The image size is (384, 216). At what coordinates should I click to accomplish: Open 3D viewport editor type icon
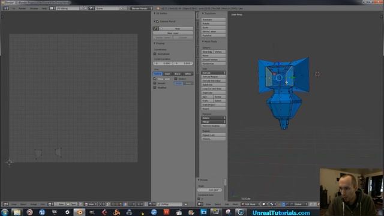tap(200, 204)
